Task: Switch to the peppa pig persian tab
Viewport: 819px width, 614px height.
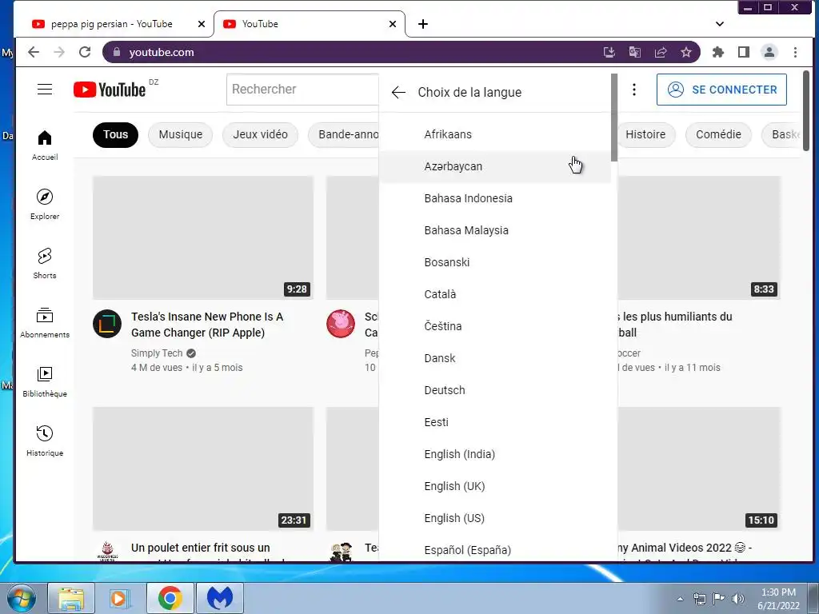Action: click(x=112, y=24)
